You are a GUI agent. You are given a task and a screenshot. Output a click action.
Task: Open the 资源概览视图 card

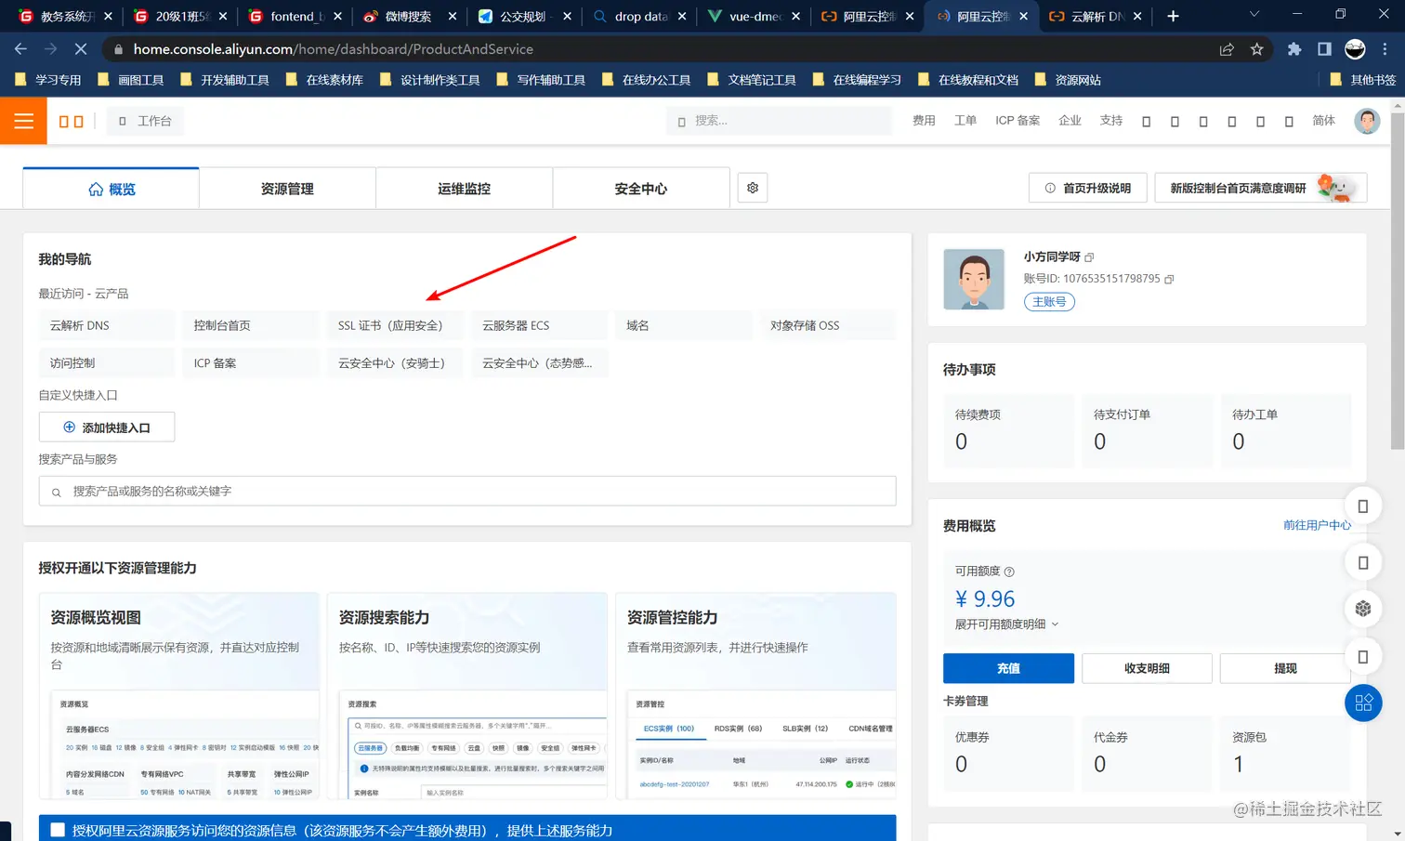pyautogui.click(x=179, y=695)
